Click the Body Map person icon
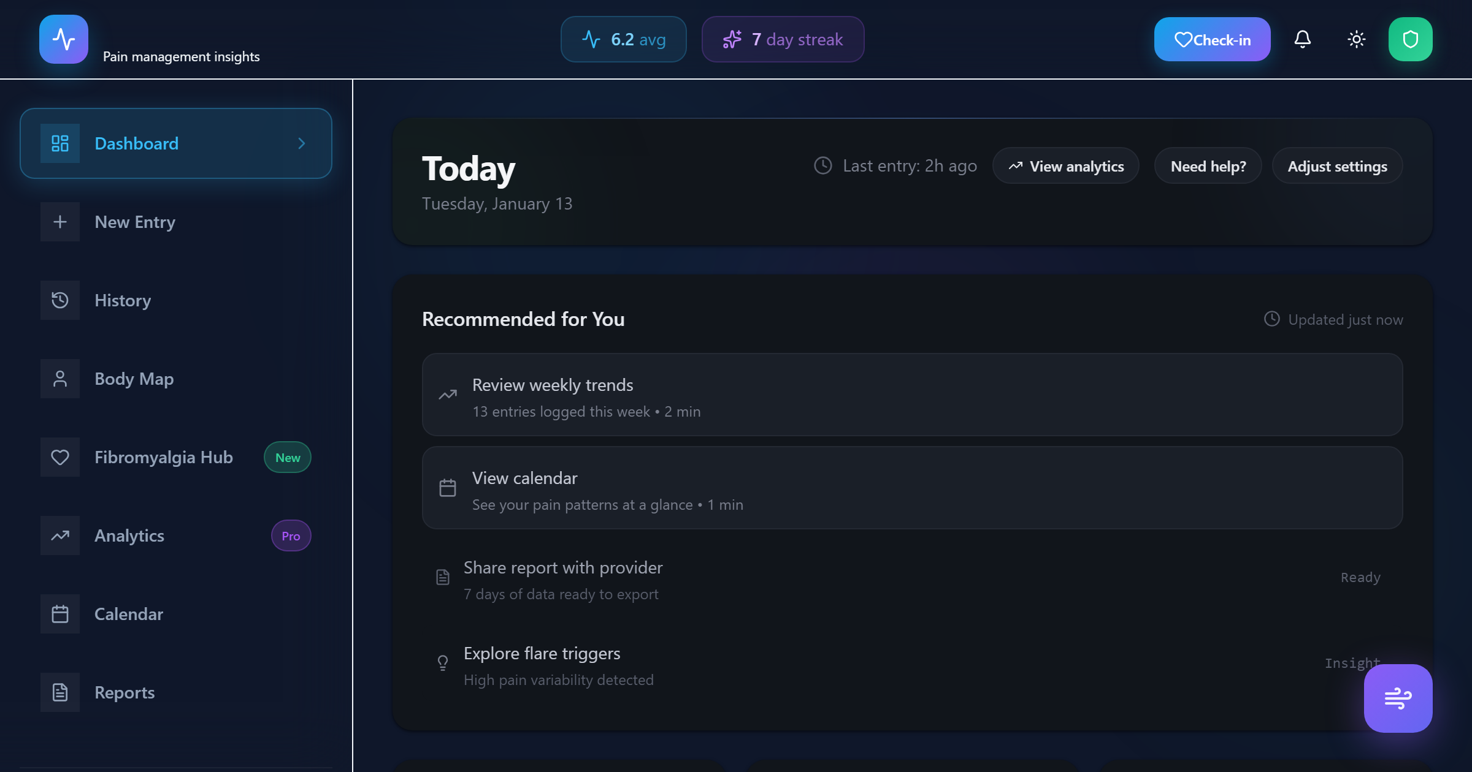 (x=59, y=379)
